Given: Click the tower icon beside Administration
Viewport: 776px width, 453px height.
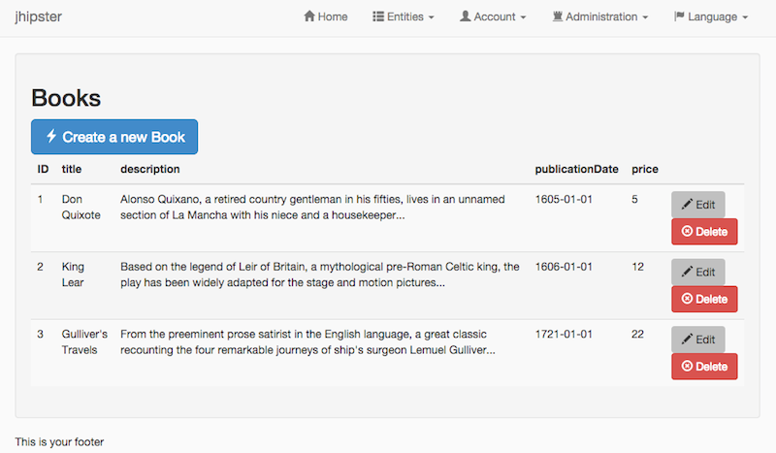Looking at the screenshot, I should point(558,16).
